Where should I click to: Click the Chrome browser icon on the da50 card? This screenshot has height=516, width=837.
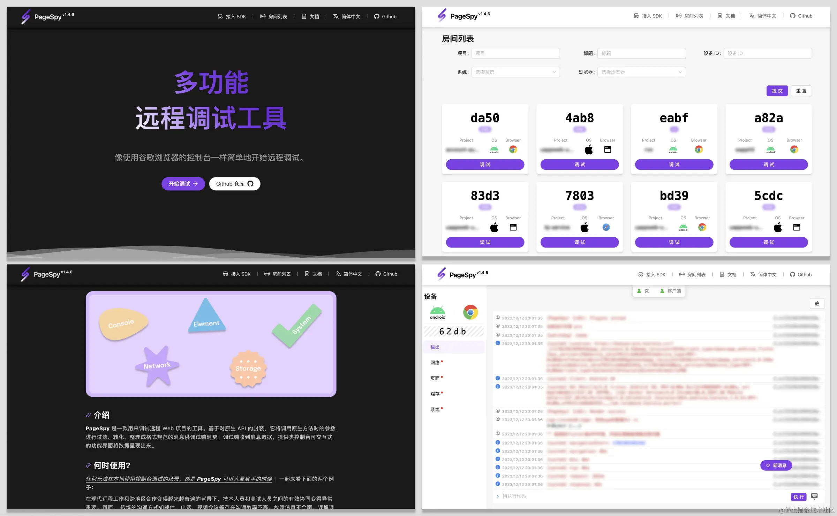tap(513, 150)
